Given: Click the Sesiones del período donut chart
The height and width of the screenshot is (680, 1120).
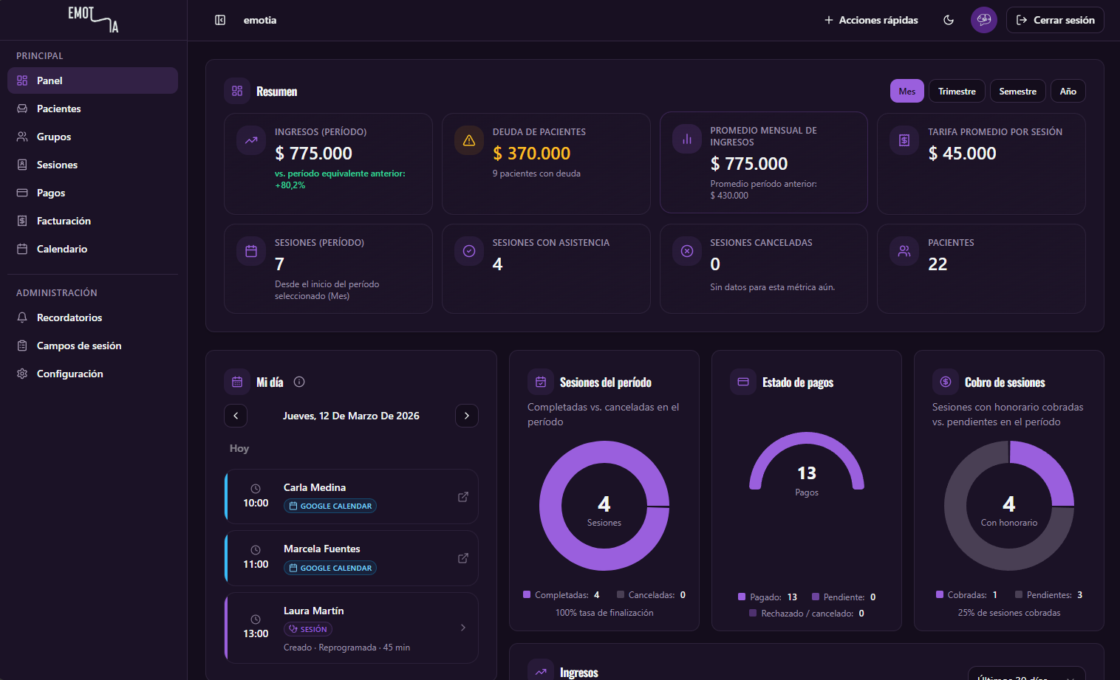Looking at the screenshot, I should [604, 506].
